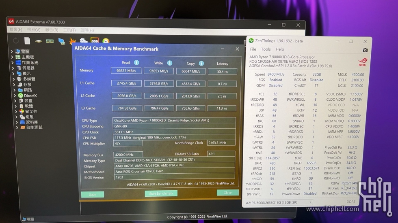Select 主機板 motherboard node in tree
Screen dimensions: 398x223
pos(25,57)
